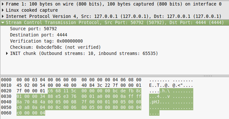Expand the Linux cooked capture node
229x119 pixels.
tap(3, 10)
